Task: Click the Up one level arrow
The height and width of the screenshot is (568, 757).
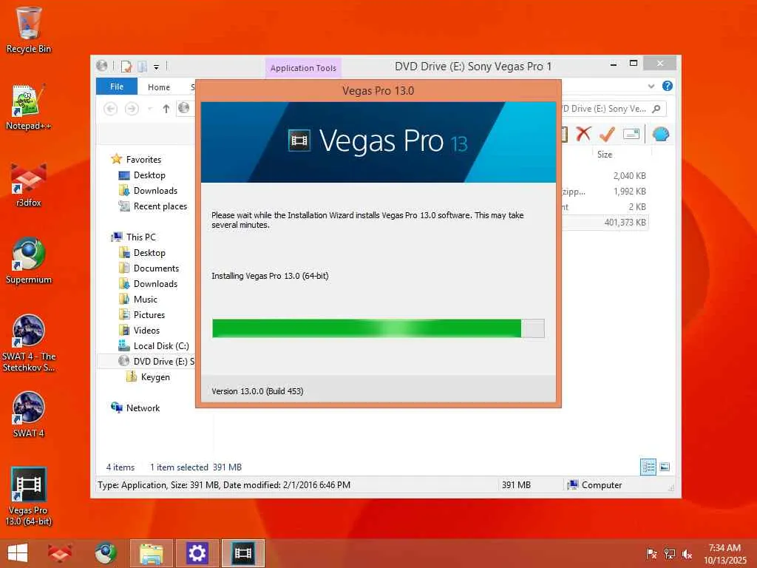Action: tap(166, 109)
